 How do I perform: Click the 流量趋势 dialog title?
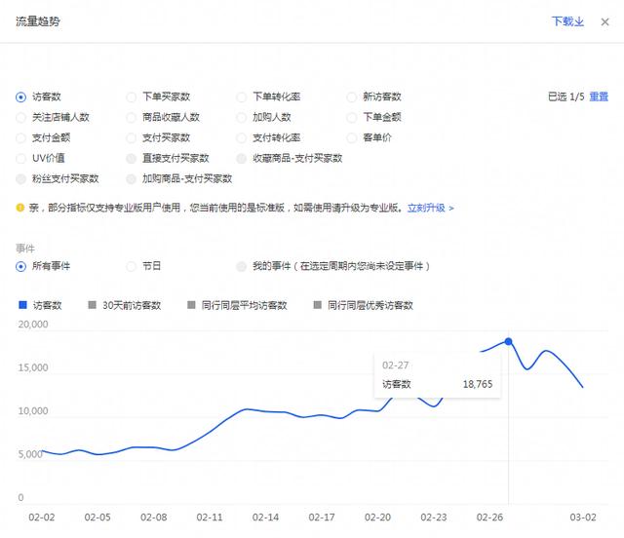(x=38, y=21)
